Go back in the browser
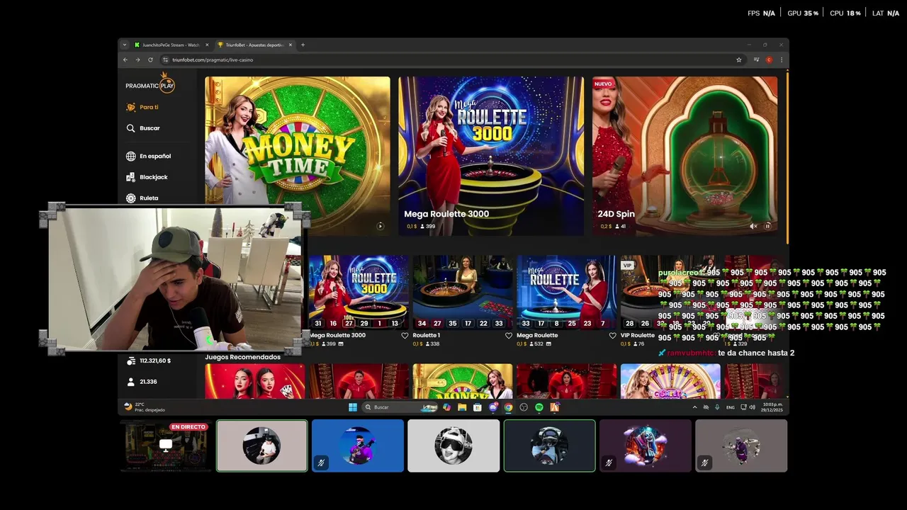Image resolution: width=907 pixels, height=510 pixels. coord(125,59)
